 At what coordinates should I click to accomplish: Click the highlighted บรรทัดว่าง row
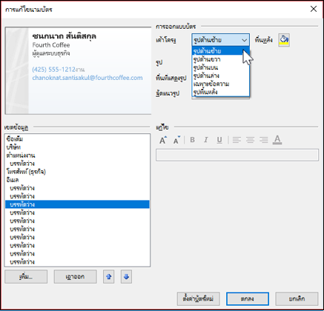click(77, 204)
